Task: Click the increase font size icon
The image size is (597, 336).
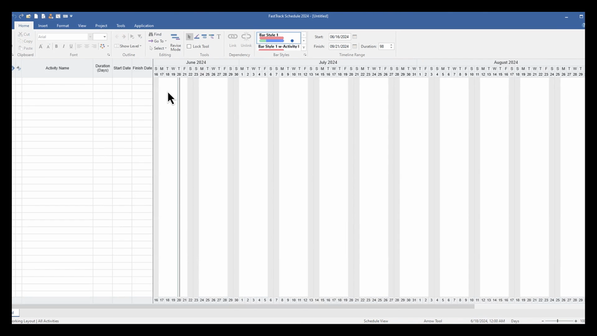Action: click(x=41, y=46)
